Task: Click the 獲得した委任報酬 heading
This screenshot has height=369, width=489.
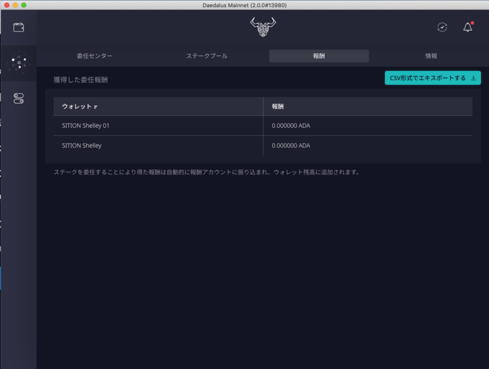Action: [81, 80]
